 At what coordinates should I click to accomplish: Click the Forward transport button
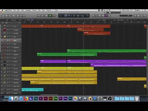click(43, 16)
